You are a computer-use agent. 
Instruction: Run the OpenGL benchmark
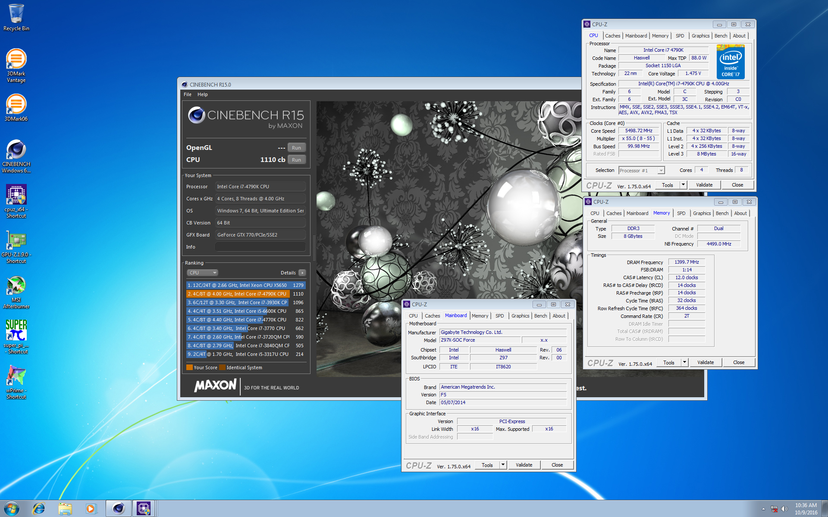coord(296,148)
